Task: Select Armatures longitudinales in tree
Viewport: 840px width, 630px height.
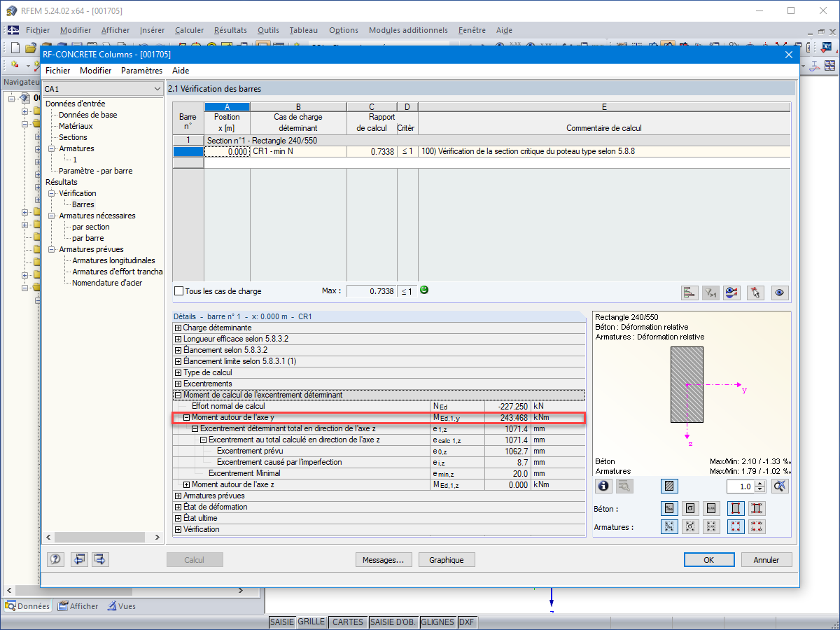Action: click(x=114, y=260)
